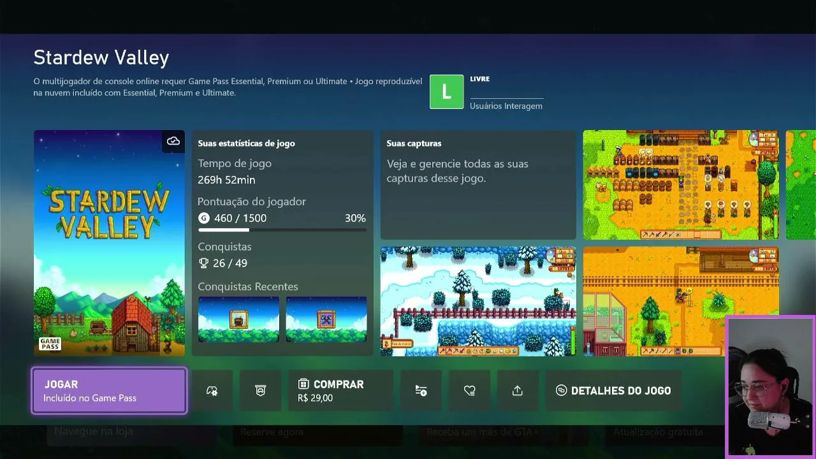Share the game using the share icon
816x459 pixels.
[x=518, y=391]
